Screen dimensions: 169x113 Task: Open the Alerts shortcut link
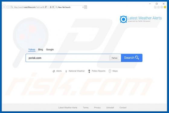pyautogui.click(x=59, y=71)
